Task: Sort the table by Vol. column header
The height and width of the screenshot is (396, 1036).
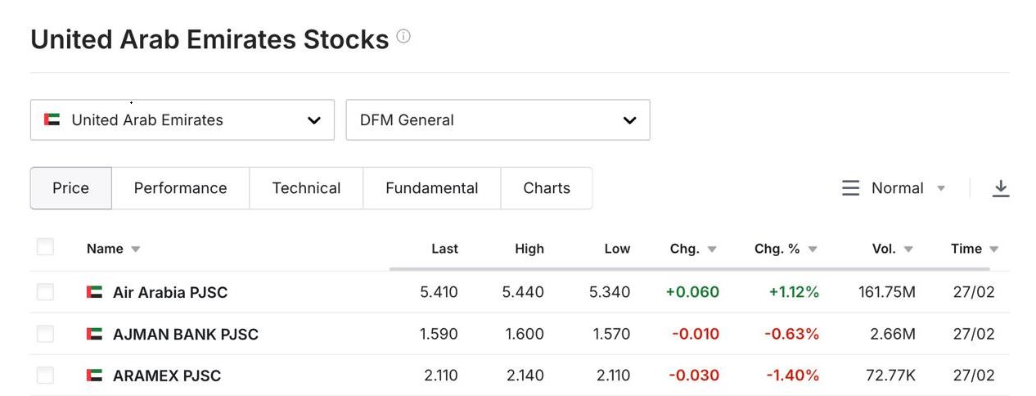Action: point(884,249)
